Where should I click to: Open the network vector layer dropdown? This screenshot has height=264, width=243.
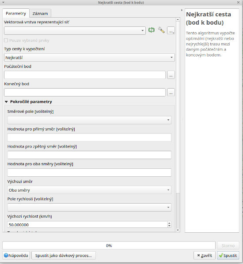coord(75,31)
